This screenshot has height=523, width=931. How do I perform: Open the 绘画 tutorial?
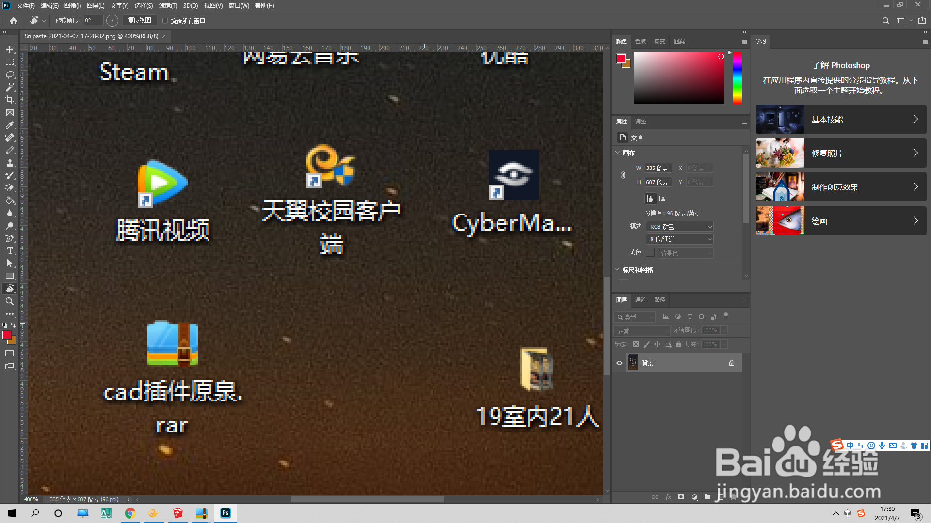point(841,221)
